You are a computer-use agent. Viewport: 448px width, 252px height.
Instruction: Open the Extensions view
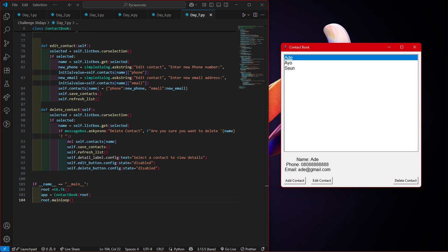click(6, 71)
